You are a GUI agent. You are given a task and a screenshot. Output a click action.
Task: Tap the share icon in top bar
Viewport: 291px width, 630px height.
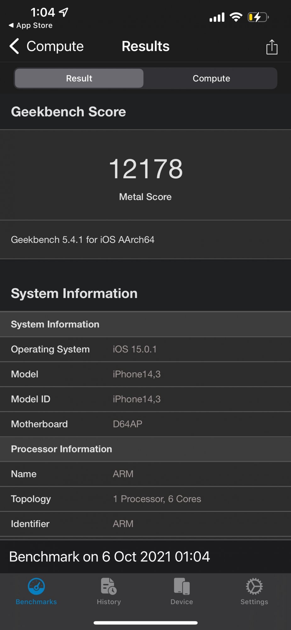pyautogui.click(x=272, y=47)
